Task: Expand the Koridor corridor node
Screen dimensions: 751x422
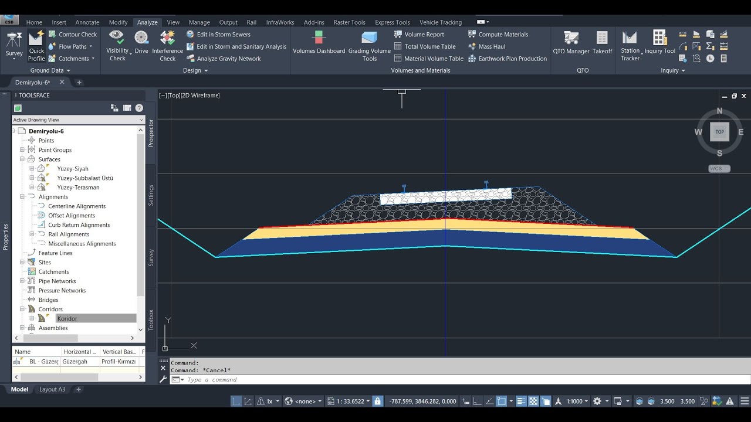Action: [32, 319]
